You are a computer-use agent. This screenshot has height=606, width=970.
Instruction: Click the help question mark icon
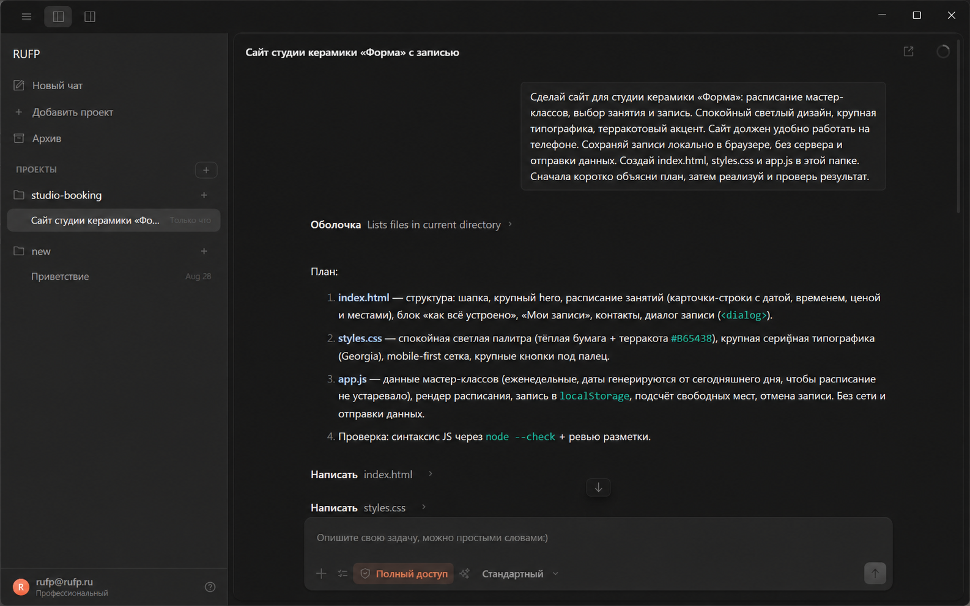(210, 587)
